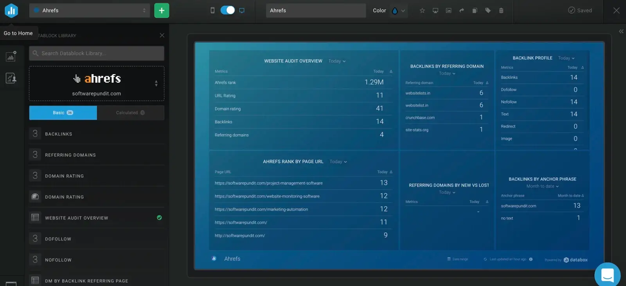
Task: Delete databoard with trash icon
Action: 501,11
